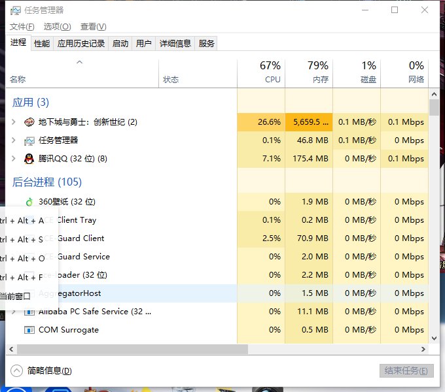Select the 应用 (3) group header

pos(31,103)
